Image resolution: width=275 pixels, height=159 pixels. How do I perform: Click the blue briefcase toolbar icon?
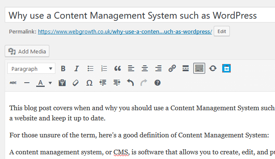226,68
